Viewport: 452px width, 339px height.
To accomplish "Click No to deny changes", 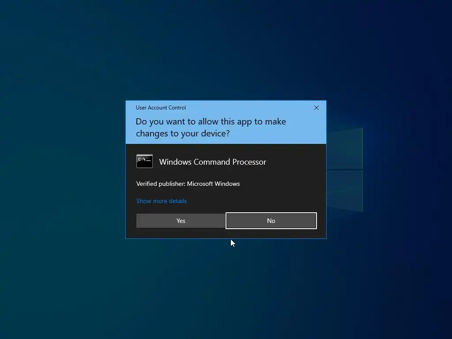I will click(271, 221).
